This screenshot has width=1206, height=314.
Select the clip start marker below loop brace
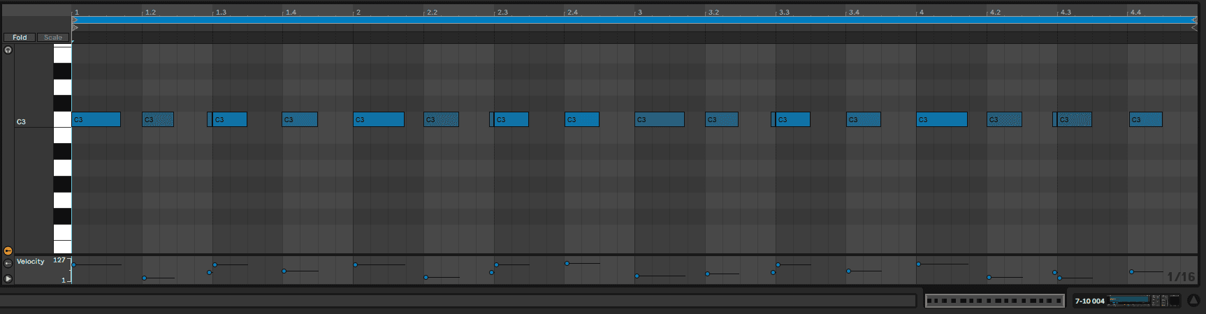click(75, 28)
